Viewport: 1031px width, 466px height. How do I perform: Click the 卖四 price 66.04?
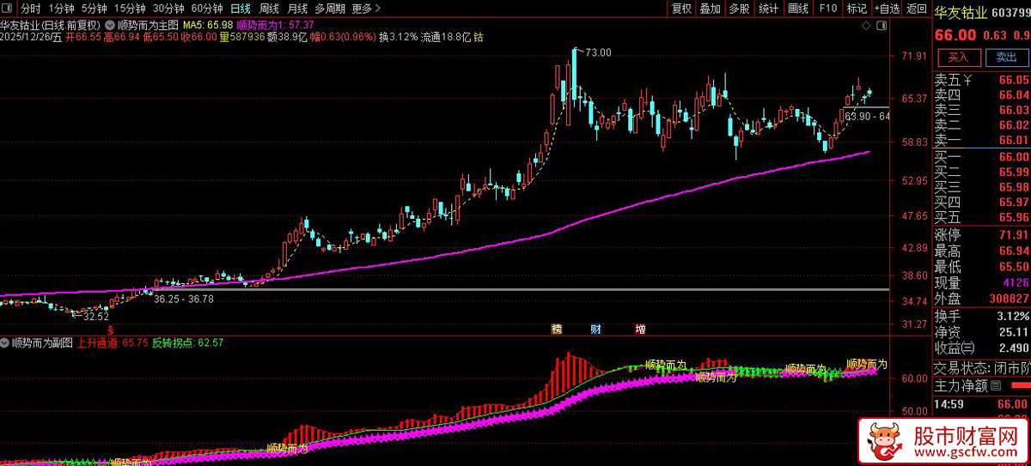1014,94
